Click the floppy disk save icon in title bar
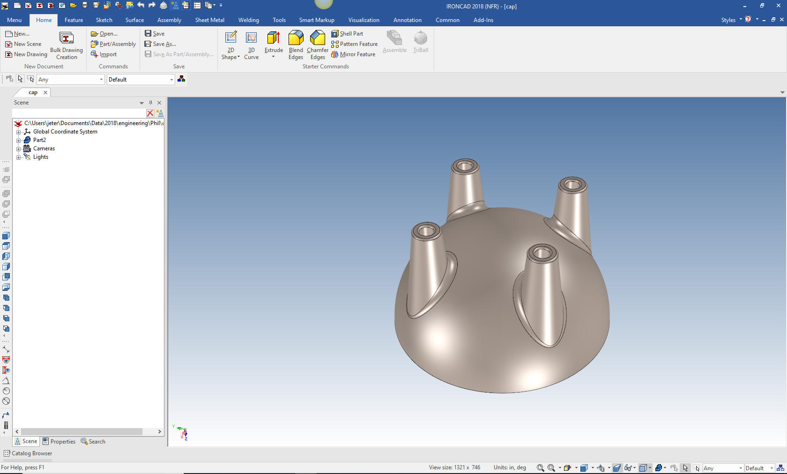787x474 pixels. [x=85, y=5]
